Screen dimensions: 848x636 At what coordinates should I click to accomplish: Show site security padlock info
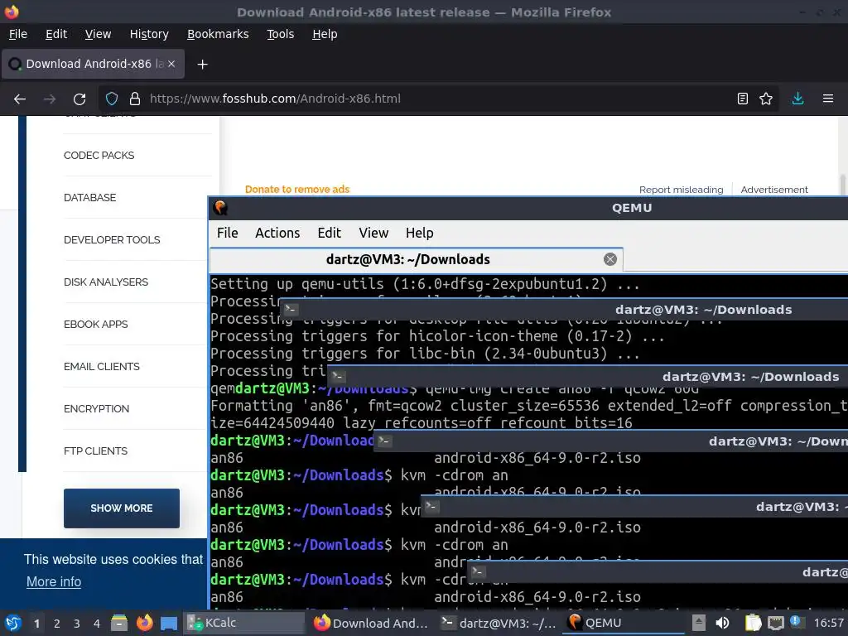(135, 99)
